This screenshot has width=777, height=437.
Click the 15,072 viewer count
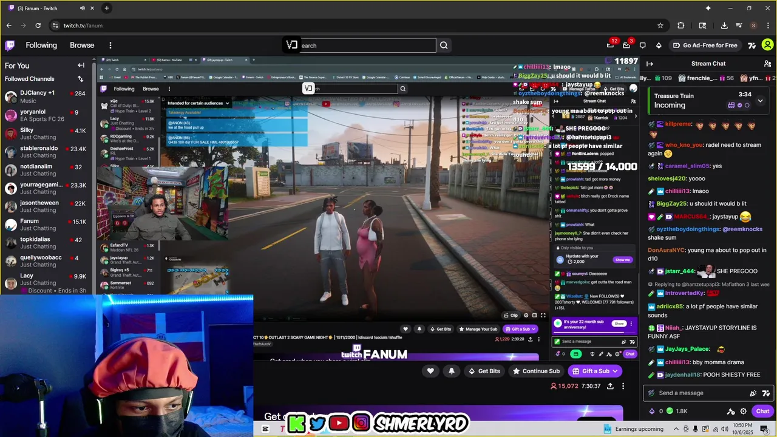(x=565, y=386)
